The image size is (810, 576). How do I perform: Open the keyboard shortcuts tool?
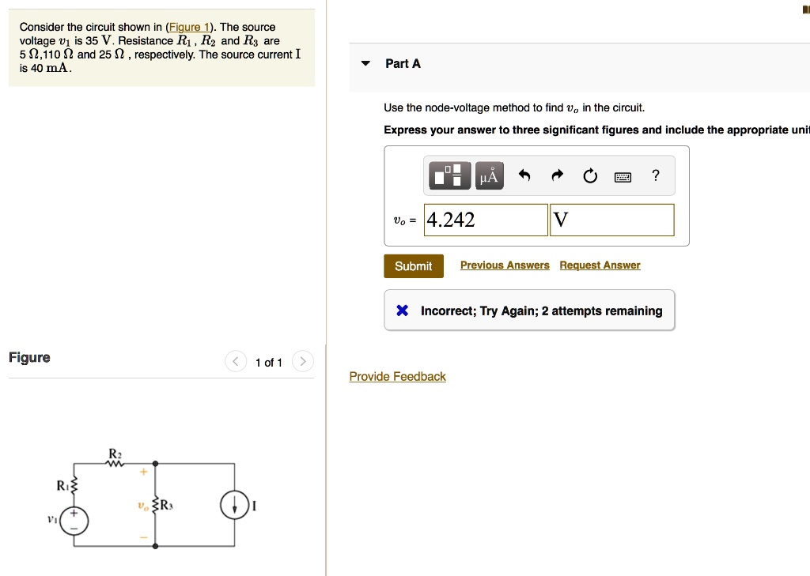(x=623, y=176)
